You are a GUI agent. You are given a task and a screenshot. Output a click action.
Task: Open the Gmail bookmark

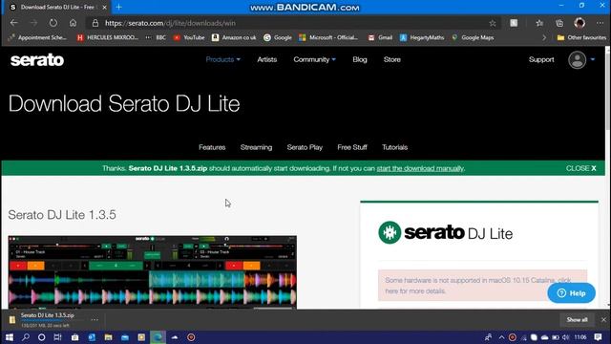click(380, 37)
